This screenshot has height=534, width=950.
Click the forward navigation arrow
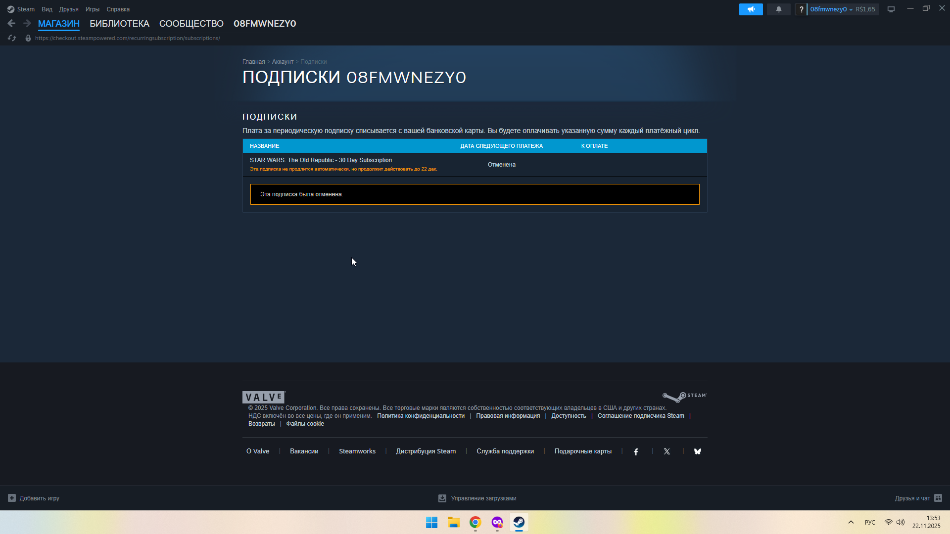tap(27, 23)
